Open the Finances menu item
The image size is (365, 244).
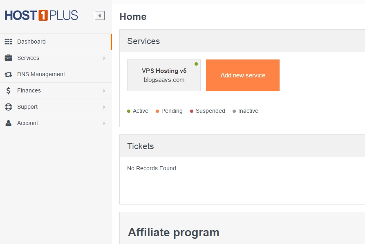tap(56, 91)
